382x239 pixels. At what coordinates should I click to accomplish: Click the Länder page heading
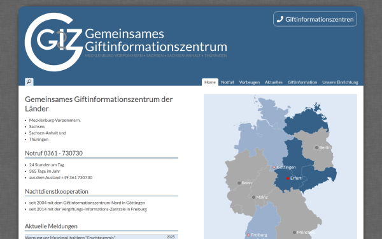[99, 104]
